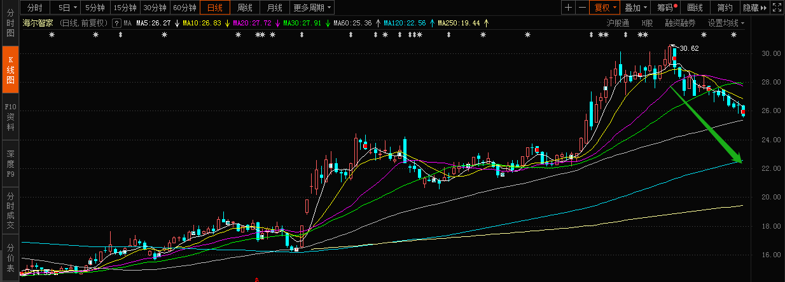The width and height of the screenshot is (785, 282).
Task: Open the 复权 dropdown
Action: click(x=606, y=8)
